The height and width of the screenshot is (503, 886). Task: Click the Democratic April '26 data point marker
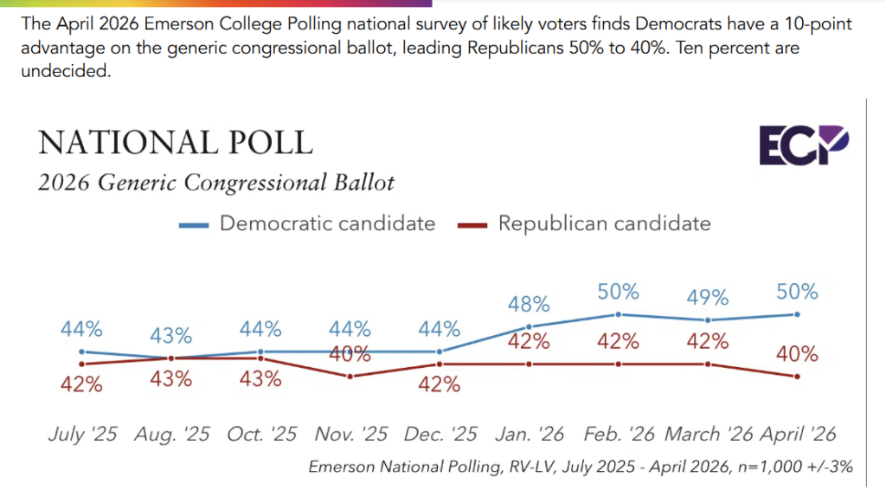click(x=796, y=314)
